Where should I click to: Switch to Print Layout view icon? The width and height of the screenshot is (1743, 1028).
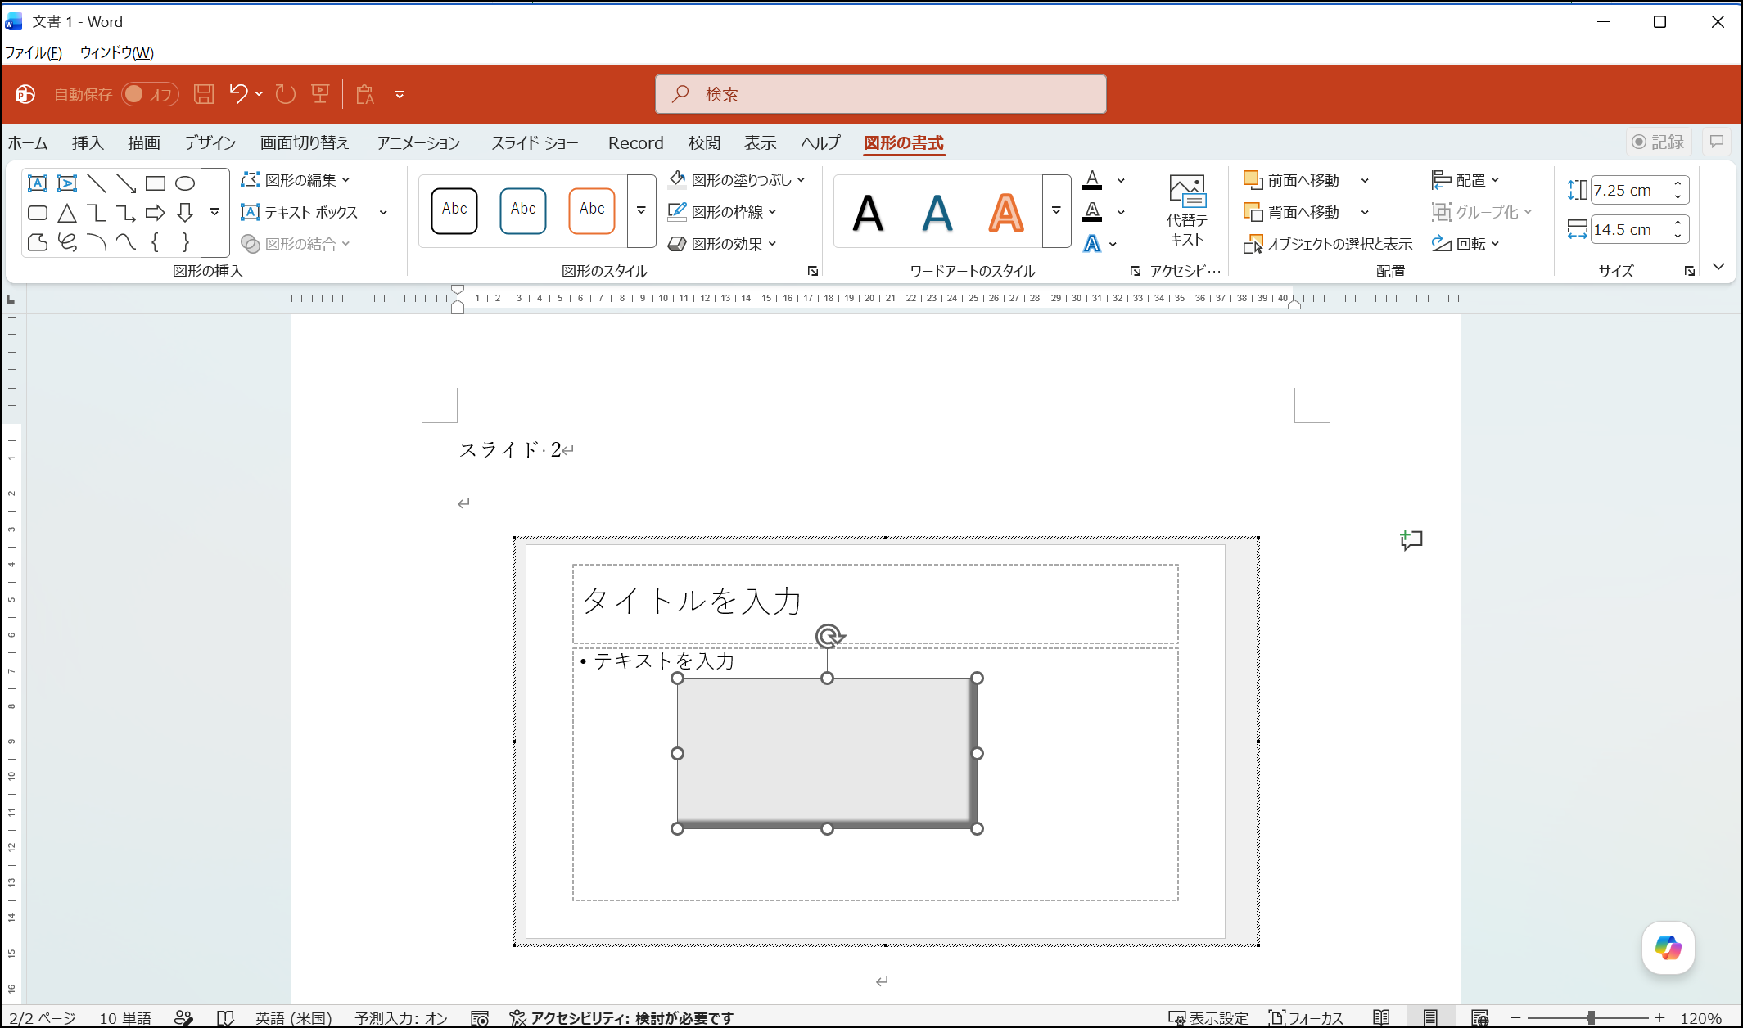(1430, 1018)
